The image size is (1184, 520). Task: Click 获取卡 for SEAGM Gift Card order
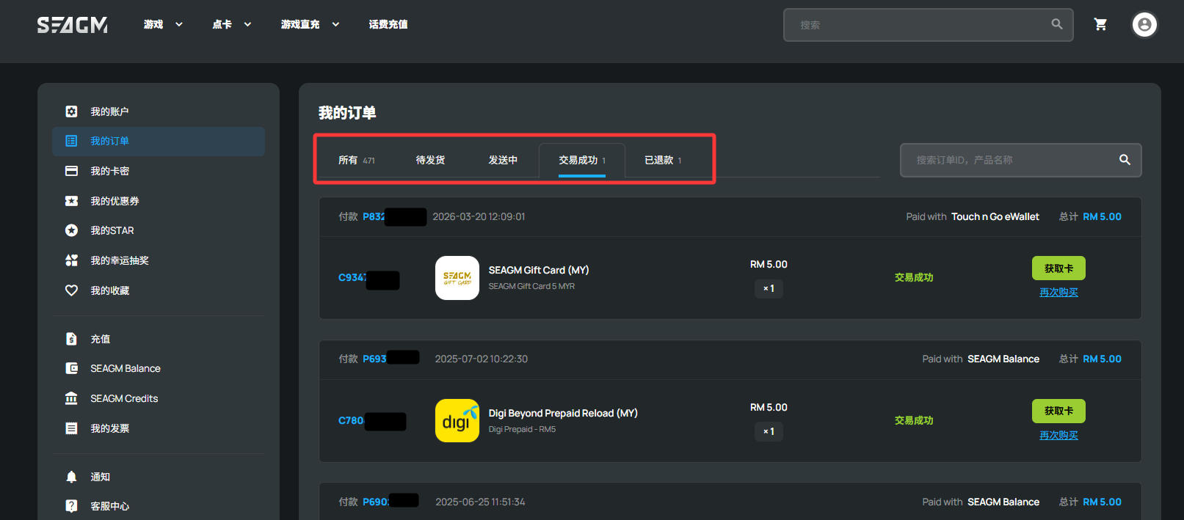pos(1058,268)
